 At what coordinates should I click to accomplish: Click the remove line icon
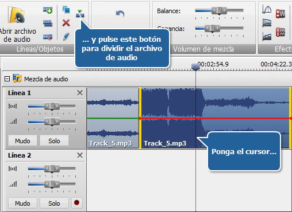(48, 37)
